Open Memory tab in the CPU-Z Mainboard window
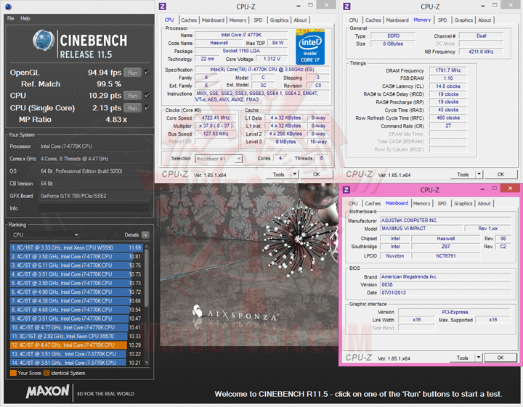The height and width of the screenshot is (407, 523). click(421, 203)
